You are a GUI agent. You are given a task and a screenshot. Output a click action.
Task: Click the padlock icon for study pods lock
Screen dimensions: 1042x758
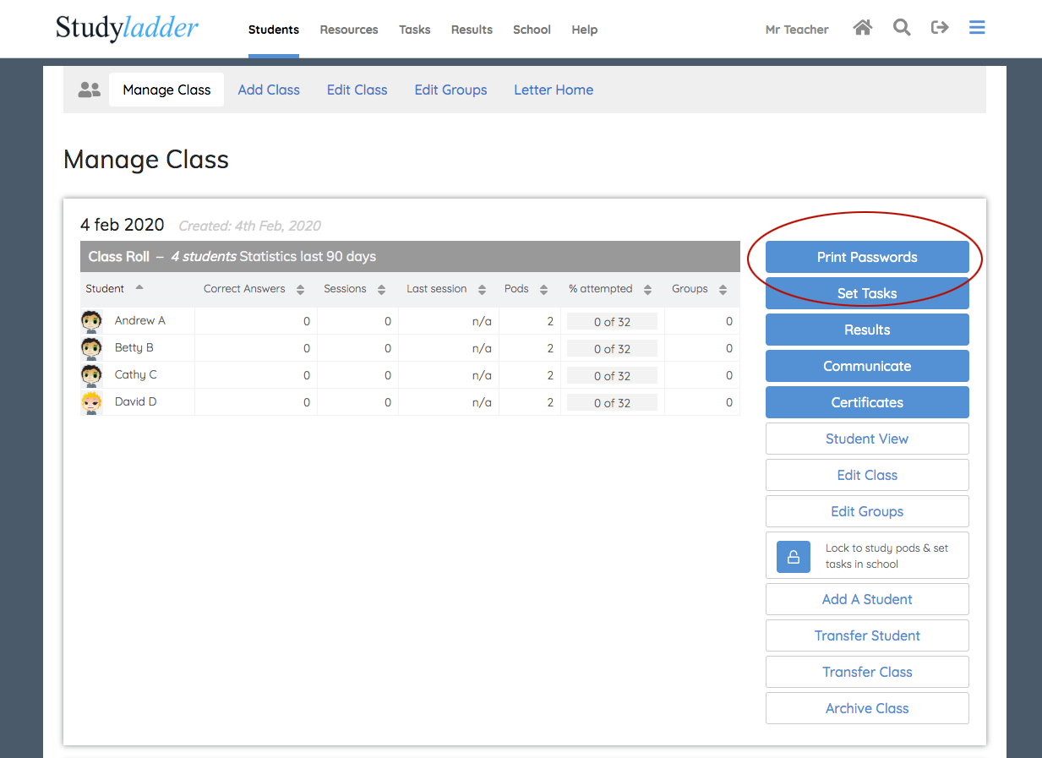pos(794,557)
